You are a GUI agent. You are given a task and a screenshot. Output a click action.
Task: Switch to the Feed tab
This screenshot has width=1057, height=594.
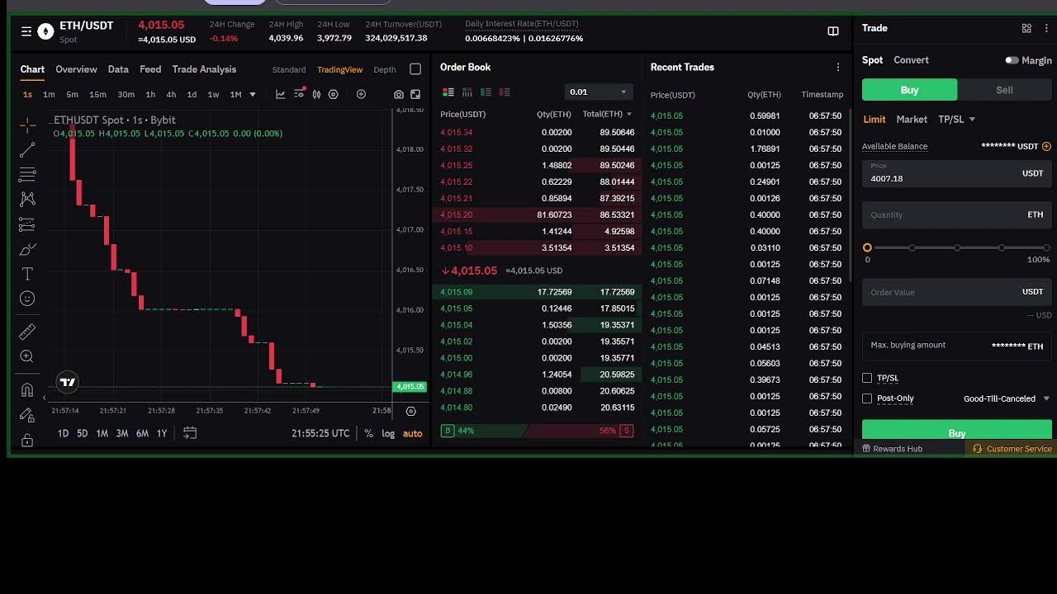[x=150, y=69]
